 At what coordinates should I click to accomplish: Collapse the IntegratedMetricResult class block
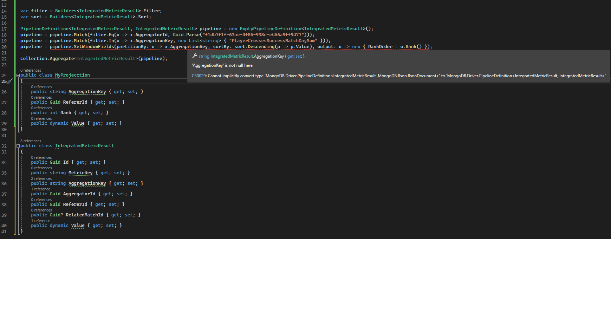(x=18, y=146)
